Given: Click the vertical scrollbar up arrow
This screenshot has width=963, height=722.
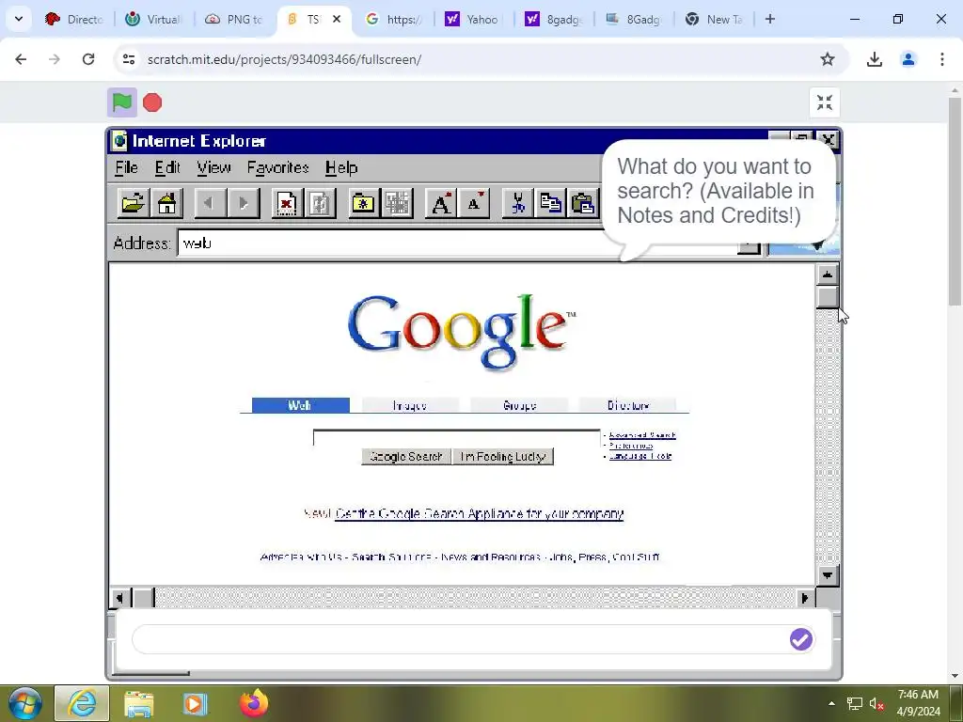Looking at the screenshot, I should pos(828,275).
